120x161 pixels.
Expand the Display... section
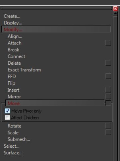tap(13, 23)
